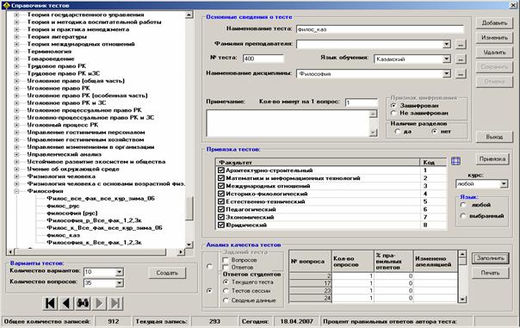Uncheck the Архитектурно-строительный faculty
This screenshot has height=328, width=520.
click(x=221, y=170)
